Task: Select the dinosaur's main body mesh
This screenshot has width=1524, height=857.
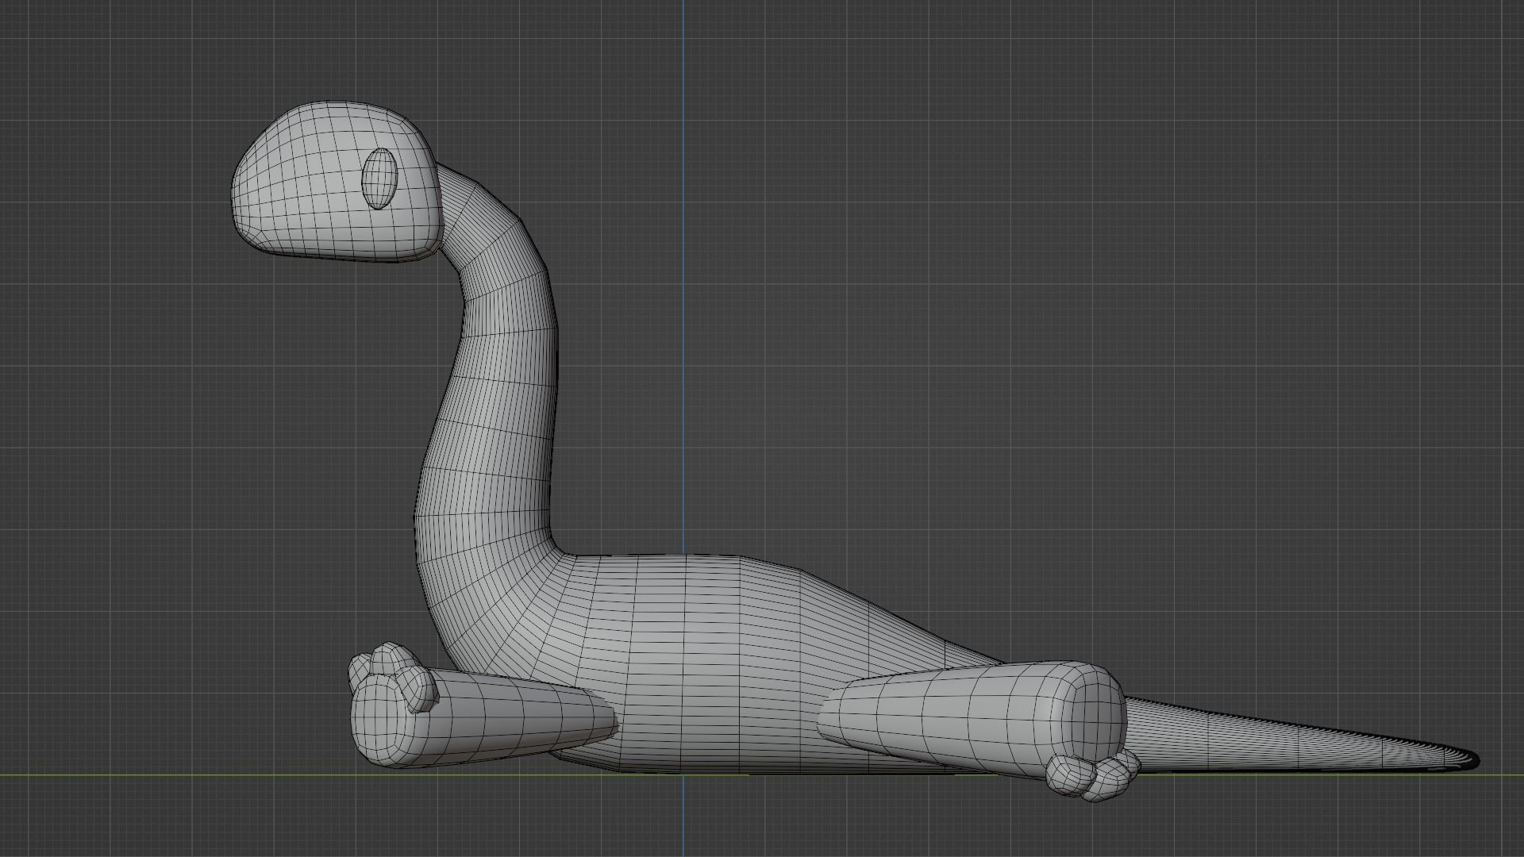Action: tap(714, 667)
